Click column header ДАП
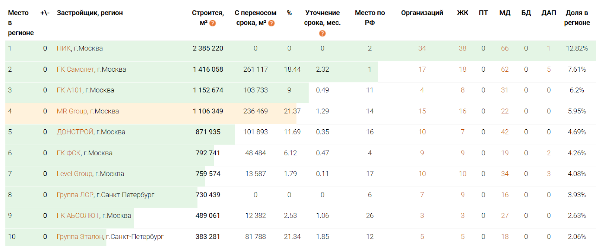 click(x=549, y=13)
